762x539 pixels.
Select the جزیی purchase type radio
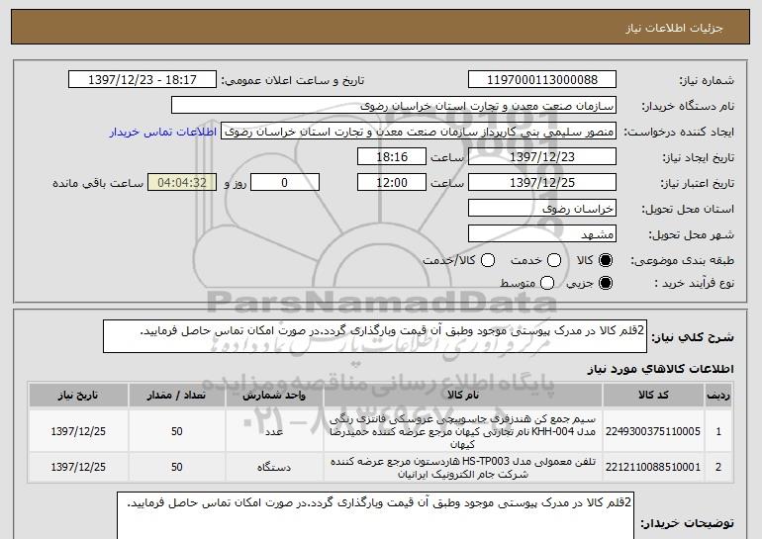(606, 283)
